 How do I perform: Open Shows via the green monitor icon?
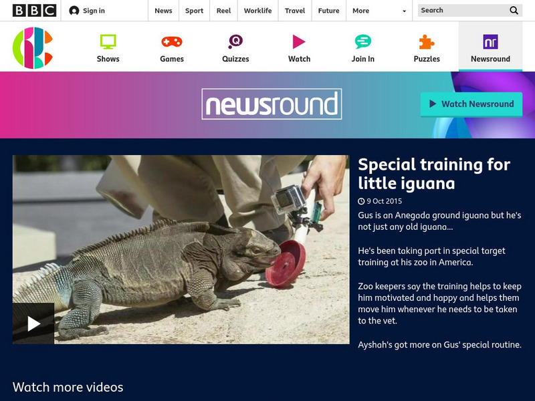pyautogui.click(x=108, y=41)
